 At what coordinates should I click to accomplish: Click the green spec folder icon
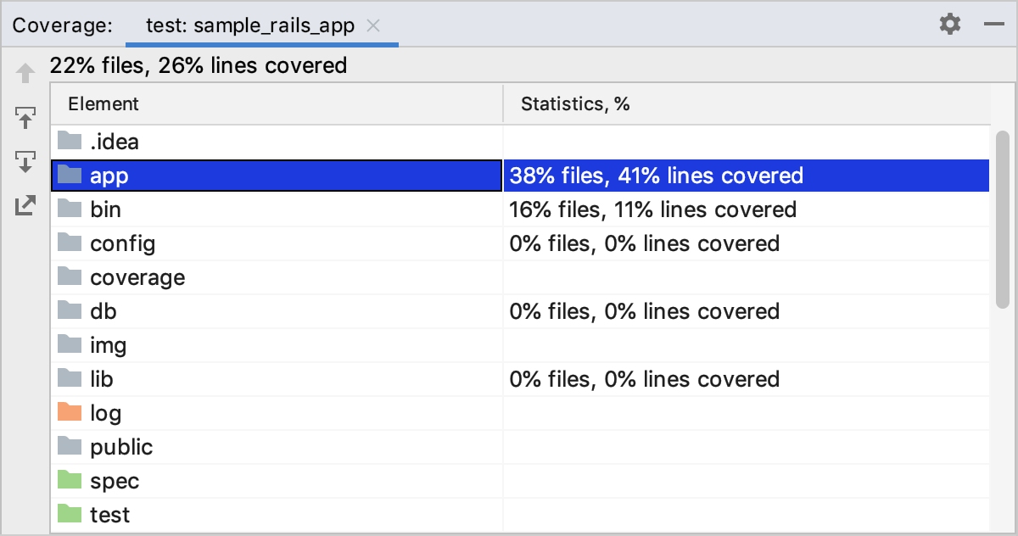[x=70, y=481]
